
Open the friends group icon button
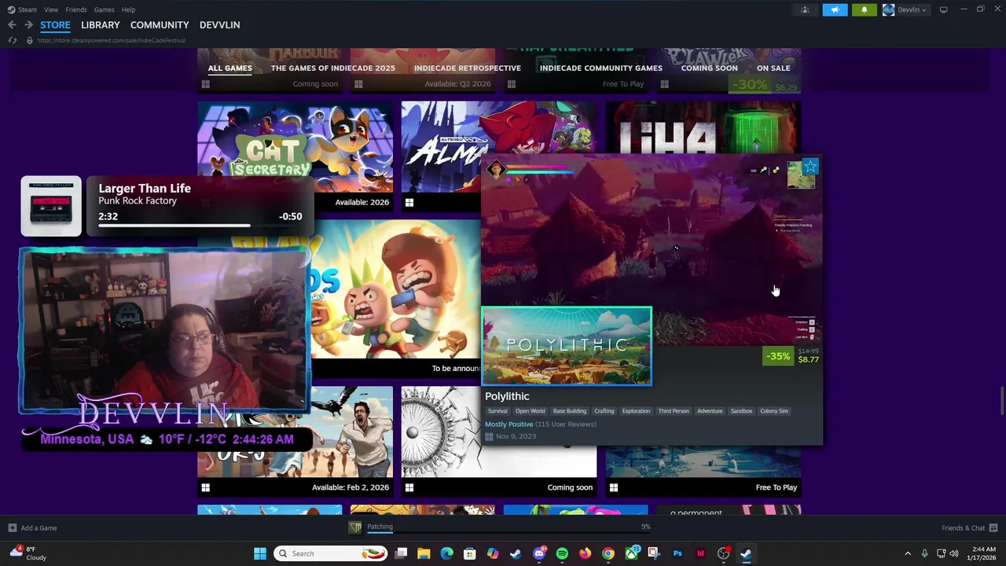805,9
